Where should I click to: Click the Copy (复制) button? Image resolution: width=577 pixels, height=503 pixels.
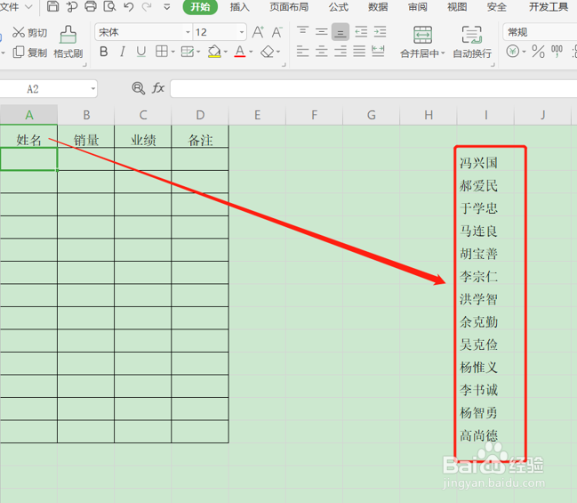point(30,53)
